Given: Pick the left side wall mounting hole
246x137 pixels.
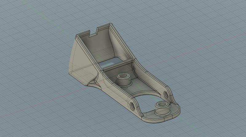Looking at the screenshot, I should tap(133, 106).
